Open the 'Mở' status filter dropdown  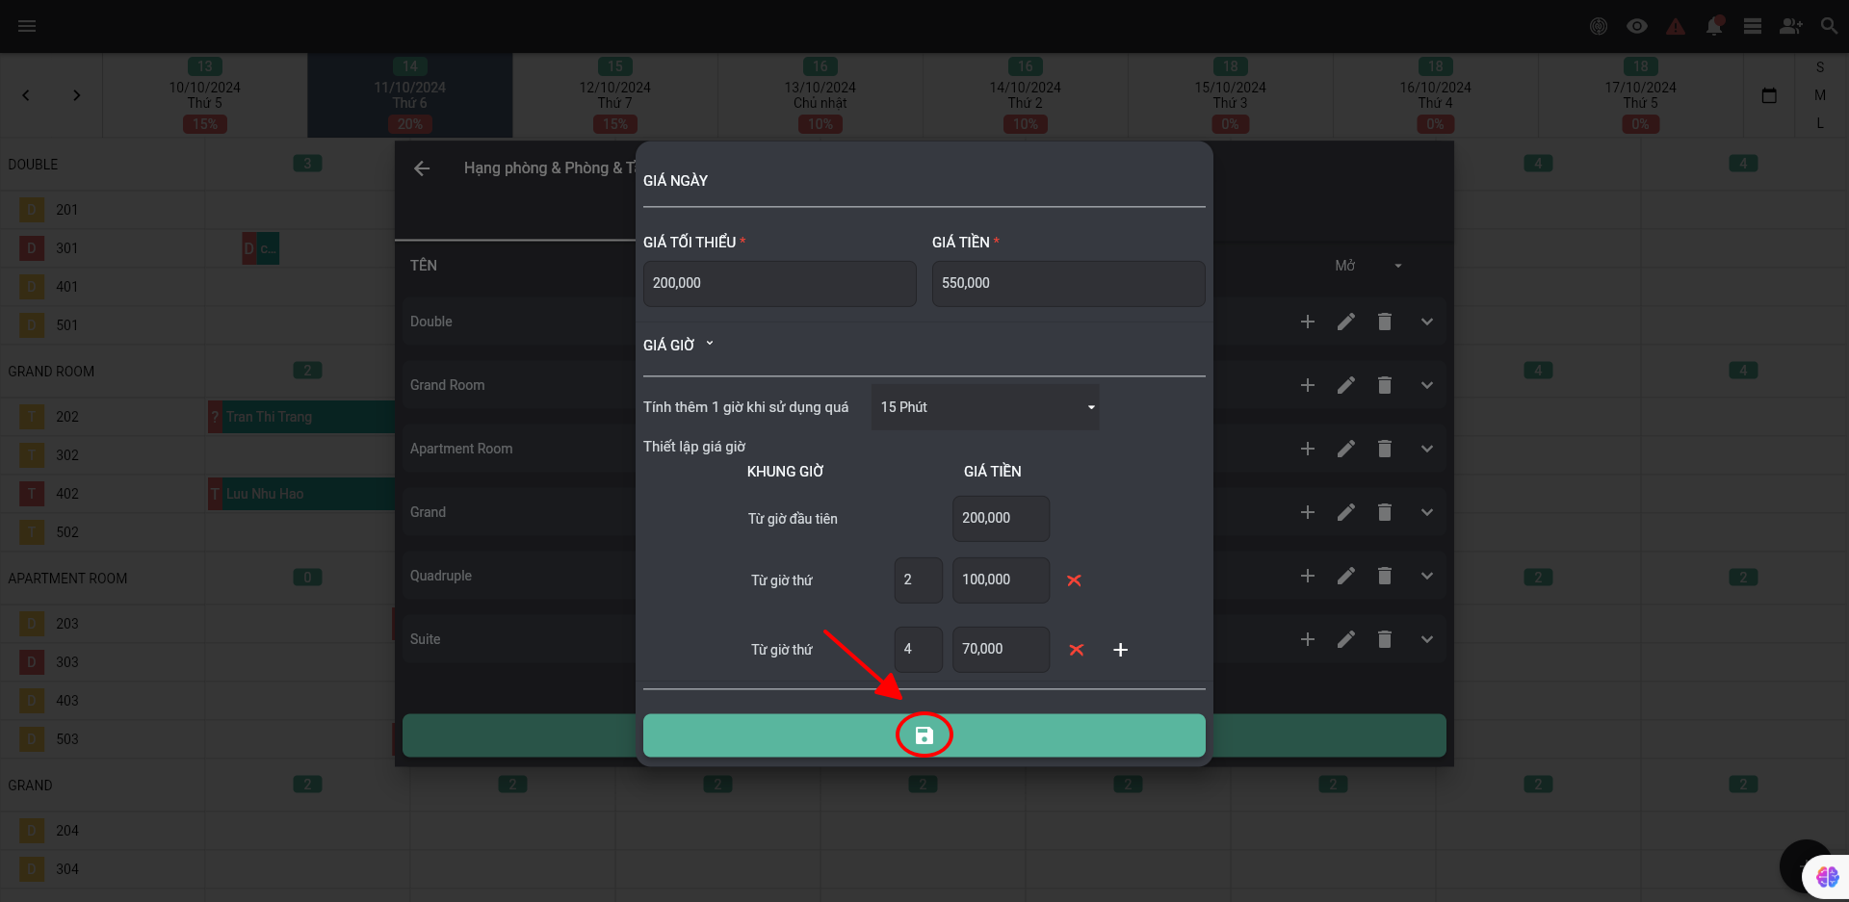(x=1367, y=266)
